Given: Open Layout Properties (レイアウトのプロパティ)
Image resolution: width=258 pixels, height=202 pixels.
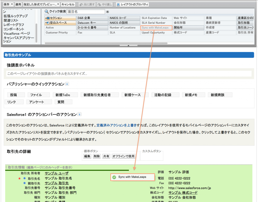Looking at the screenshot, I should [x=133, y=5].
